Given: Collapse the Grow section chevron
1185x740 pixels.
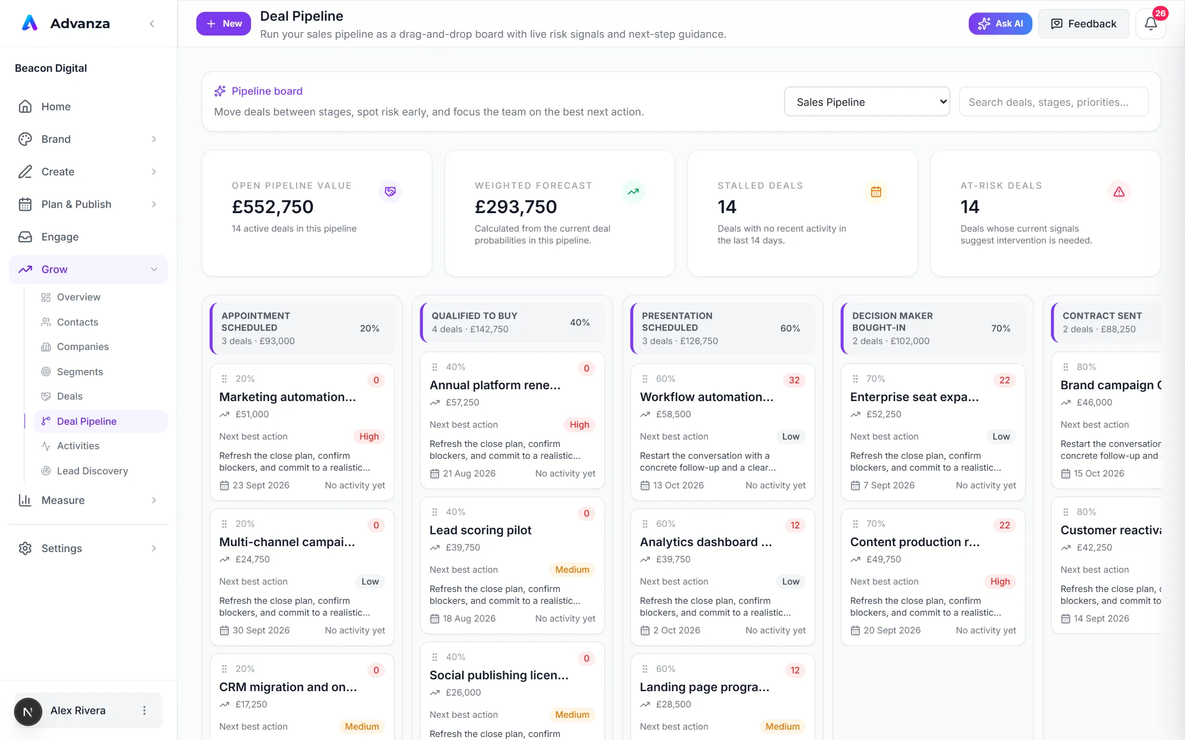Looking at the screenshot, I should pyautogui.click(x=154, y=269).
